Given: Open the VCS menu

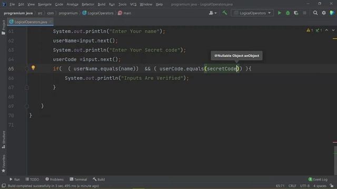Looking at the screenshot, I should (133, 4).
